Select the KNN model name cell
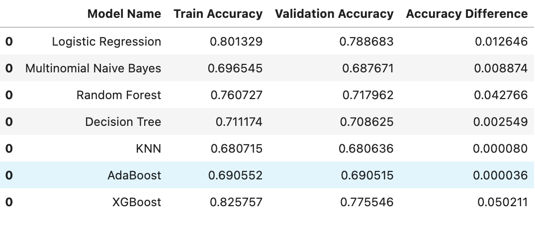This screenshot has height=226, width=535. click(x=149, y=149)
